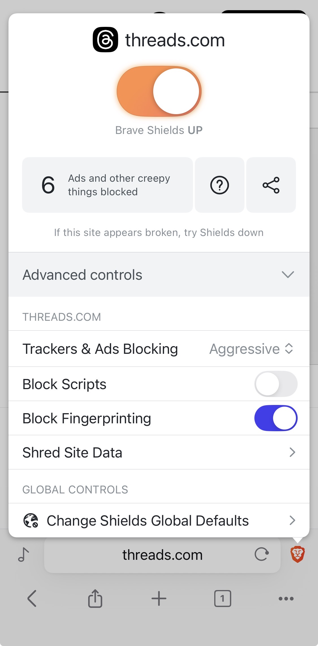The width and height of the screenshot is (318, 646).
Task: Tap the Brave lion Shields icon
Action: (x=298, y=554)
